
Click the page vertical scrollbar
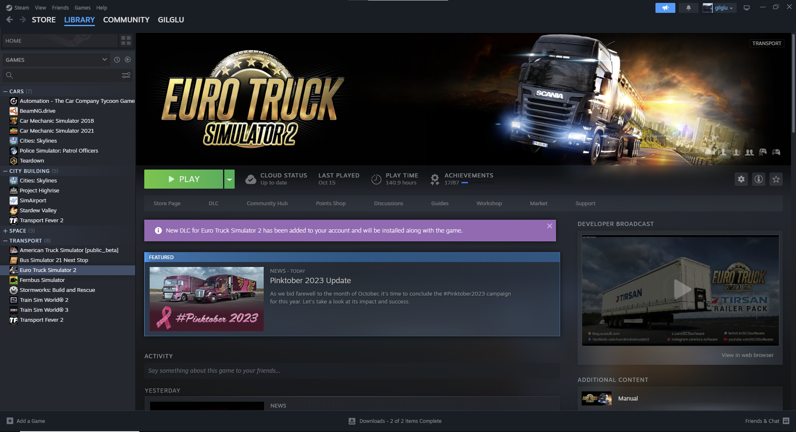click(793, 83)
